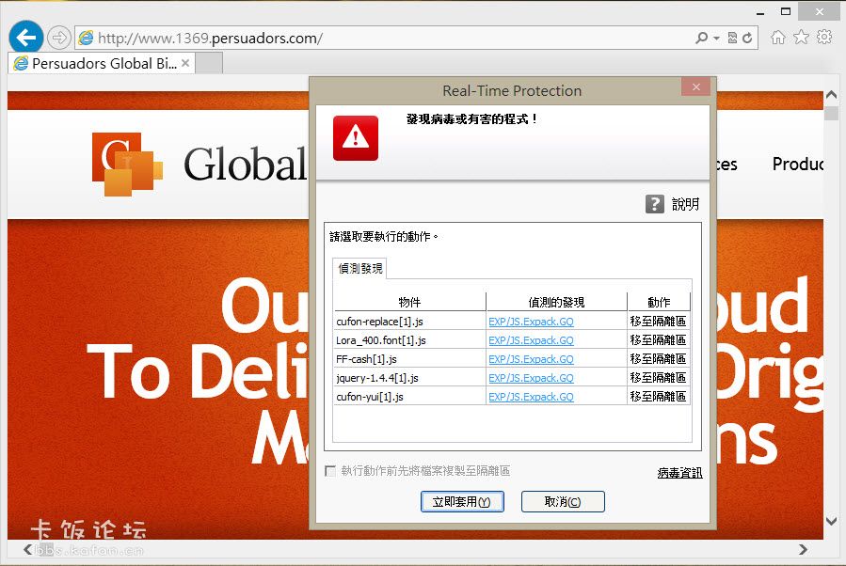Minimize the browser window

point(760,12)
